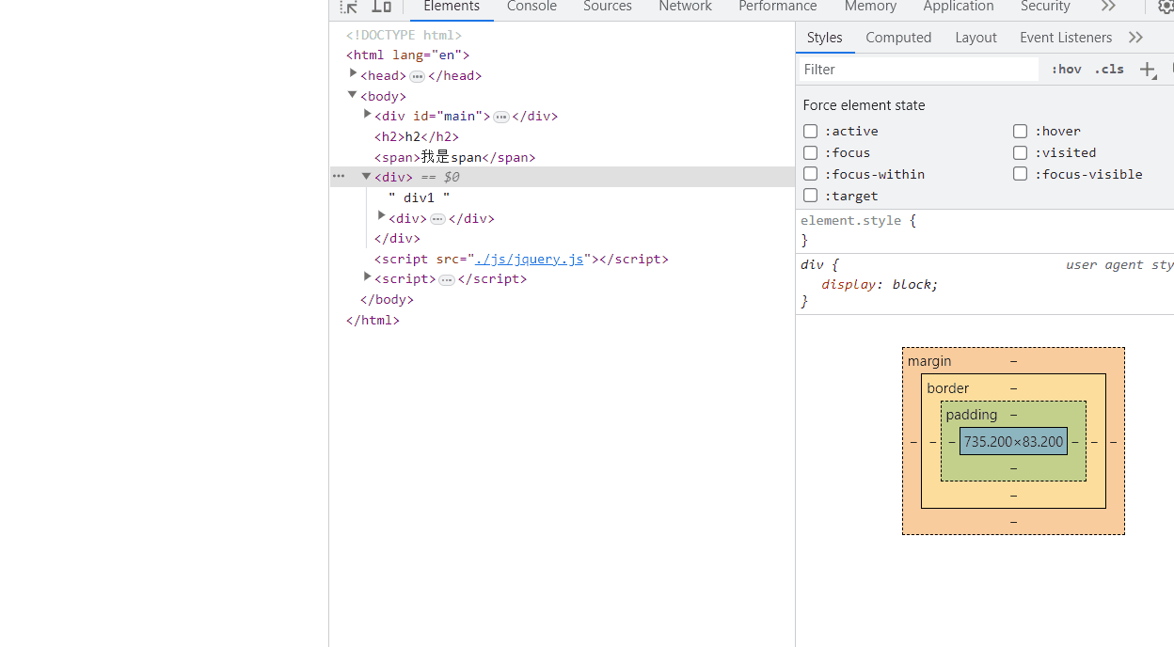Collapse the body element node

[x=352, y=95]
